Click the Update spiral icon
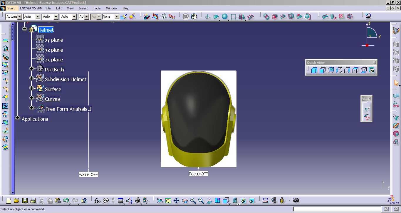The height and width of the screenshot is (213, 401). (x=186, y=17)
